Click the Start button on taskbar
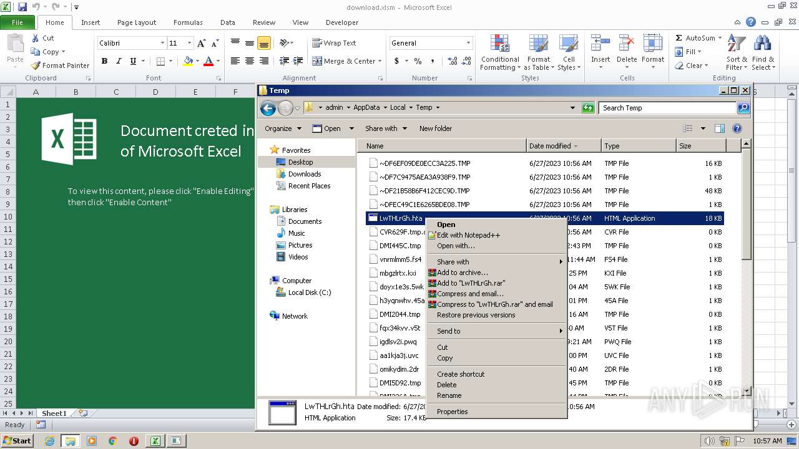Viewport: 799px width, 449px height. [17, 440]
